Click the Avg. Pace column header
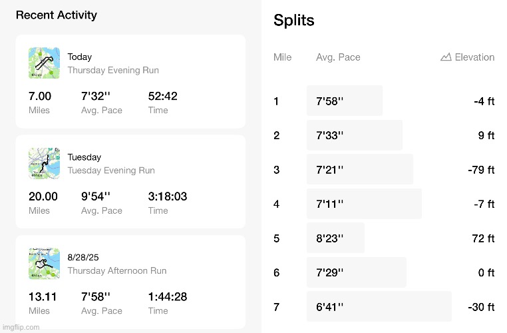Viewport: 507px width, 333px height. point(338,57)
